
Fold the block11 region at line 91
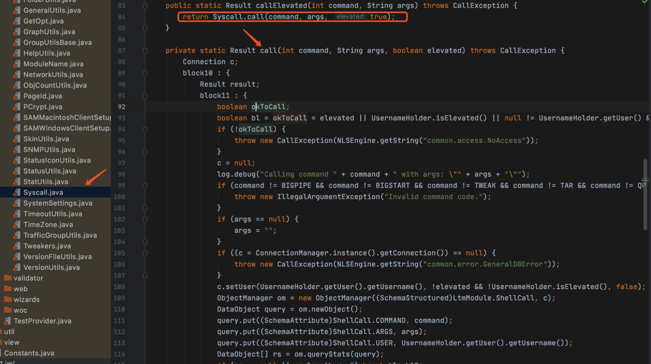(145, 96)
